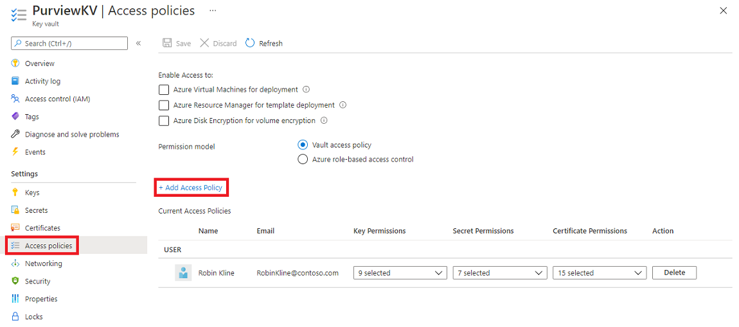Delete the Robin Kline access policy
The width and height of the screenshot is (739, 327).
click(x=674, y=273)
